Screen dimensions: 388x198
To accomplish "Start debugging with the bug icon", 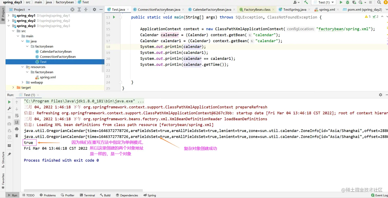I will point(347,2).
